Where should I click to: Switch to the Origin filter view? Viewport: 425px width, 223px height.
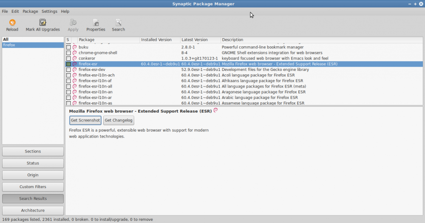33,175
